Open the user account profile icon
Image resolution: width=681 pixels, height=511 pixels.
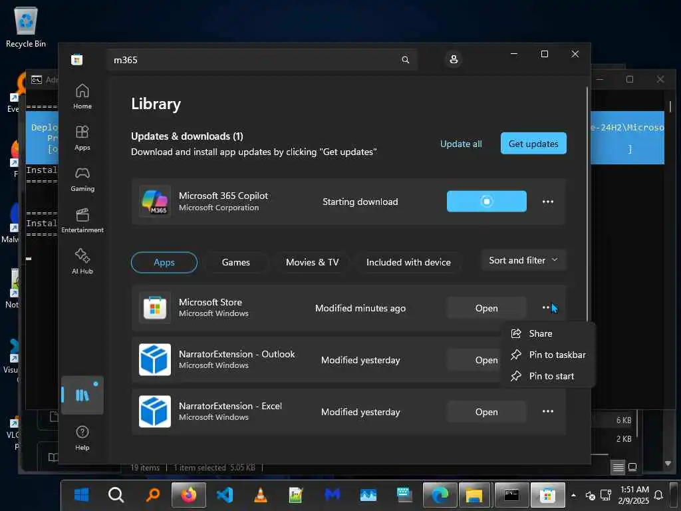(454, 59)
